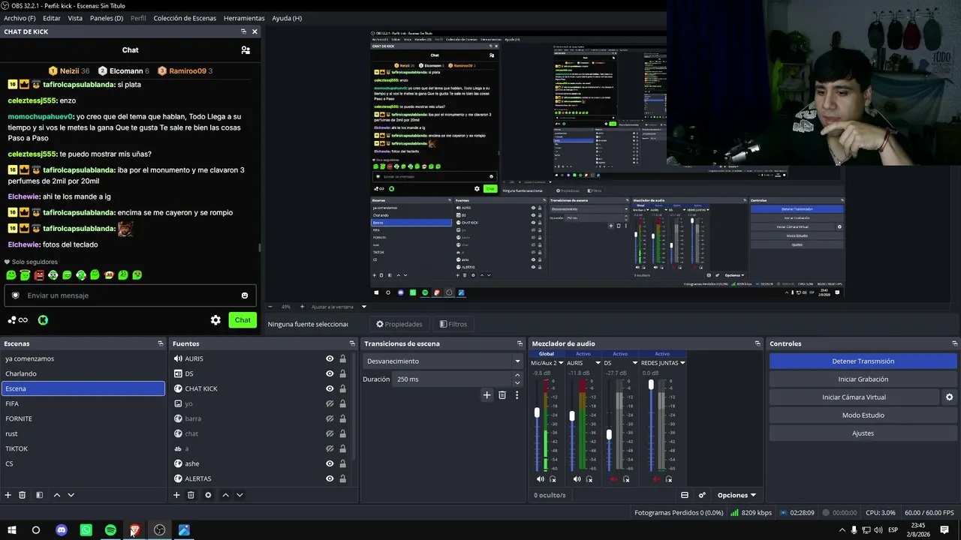Click Iniciar Grabación button
The width and height of the screenshot is (961, 540).
coord(863,379)
